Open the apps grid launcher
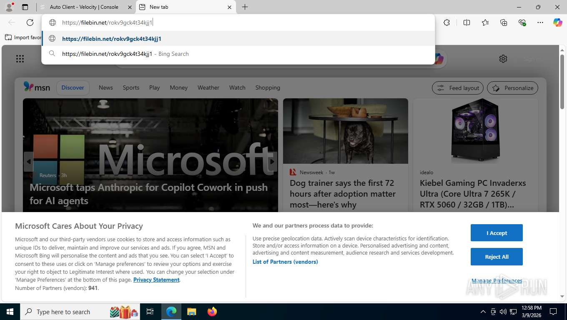Image resolution: width=567 pixels, height=320 pixels. 20,59
